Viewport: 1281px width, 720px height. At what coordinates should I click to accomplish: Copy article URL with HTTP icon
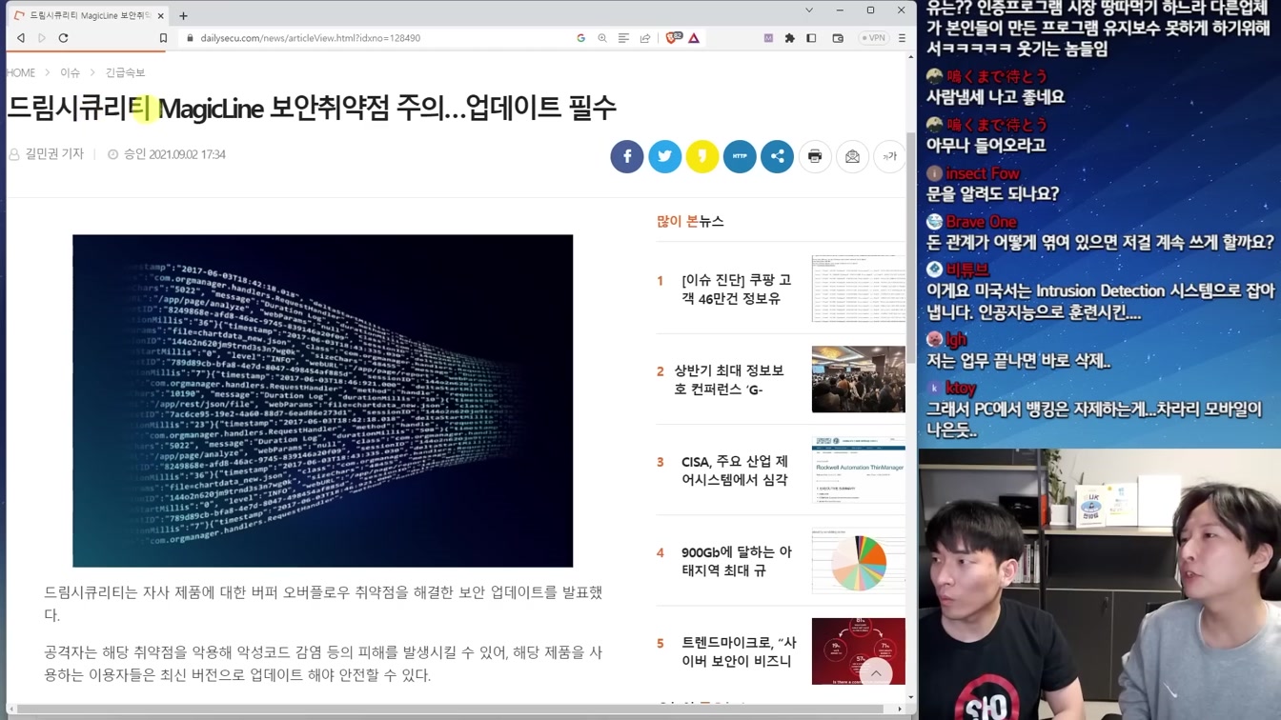[x=740, y=156]
